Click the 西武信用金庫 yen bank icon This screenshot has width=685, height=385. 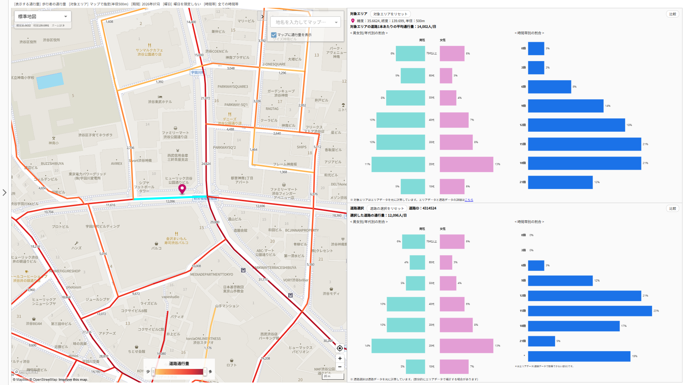(x=177, y=151)
